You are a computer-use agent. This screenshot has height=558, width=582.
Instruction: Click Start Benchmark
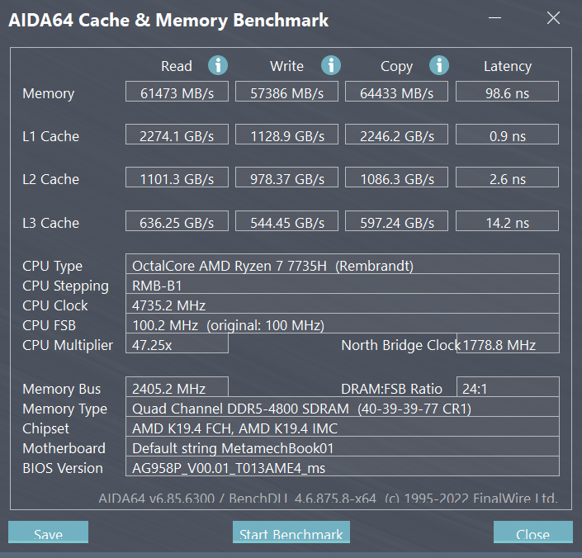click(291, 533)
